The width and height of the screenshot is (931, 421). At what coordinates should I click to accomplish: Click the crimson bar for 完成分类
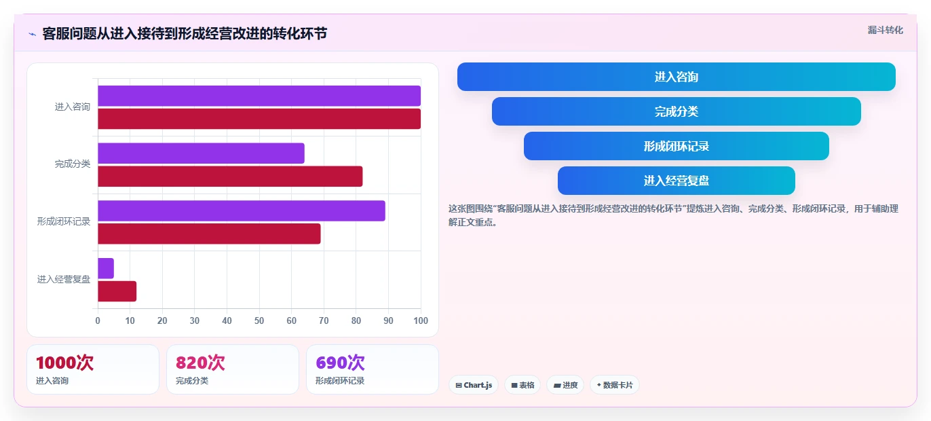[230, 177]
